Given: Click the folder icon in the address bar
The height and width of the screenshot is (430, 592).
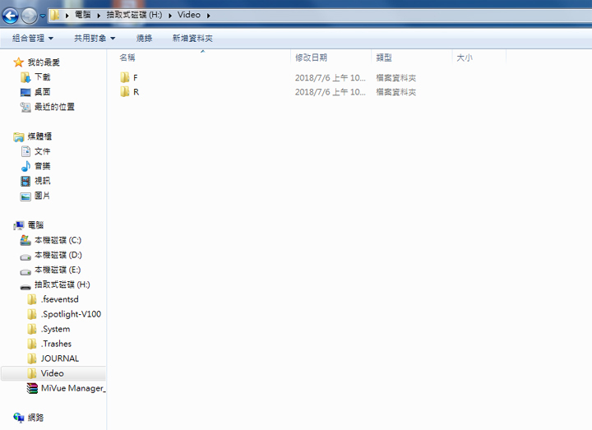Looking at the screenshot, I should pyautogui.click(x=55, y=15).
